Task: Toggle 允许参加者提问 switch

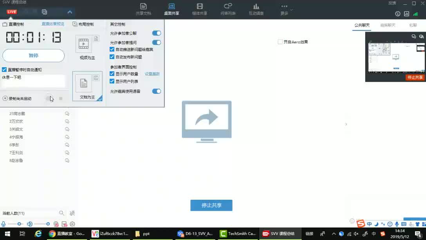Action: tap(157, 43)
